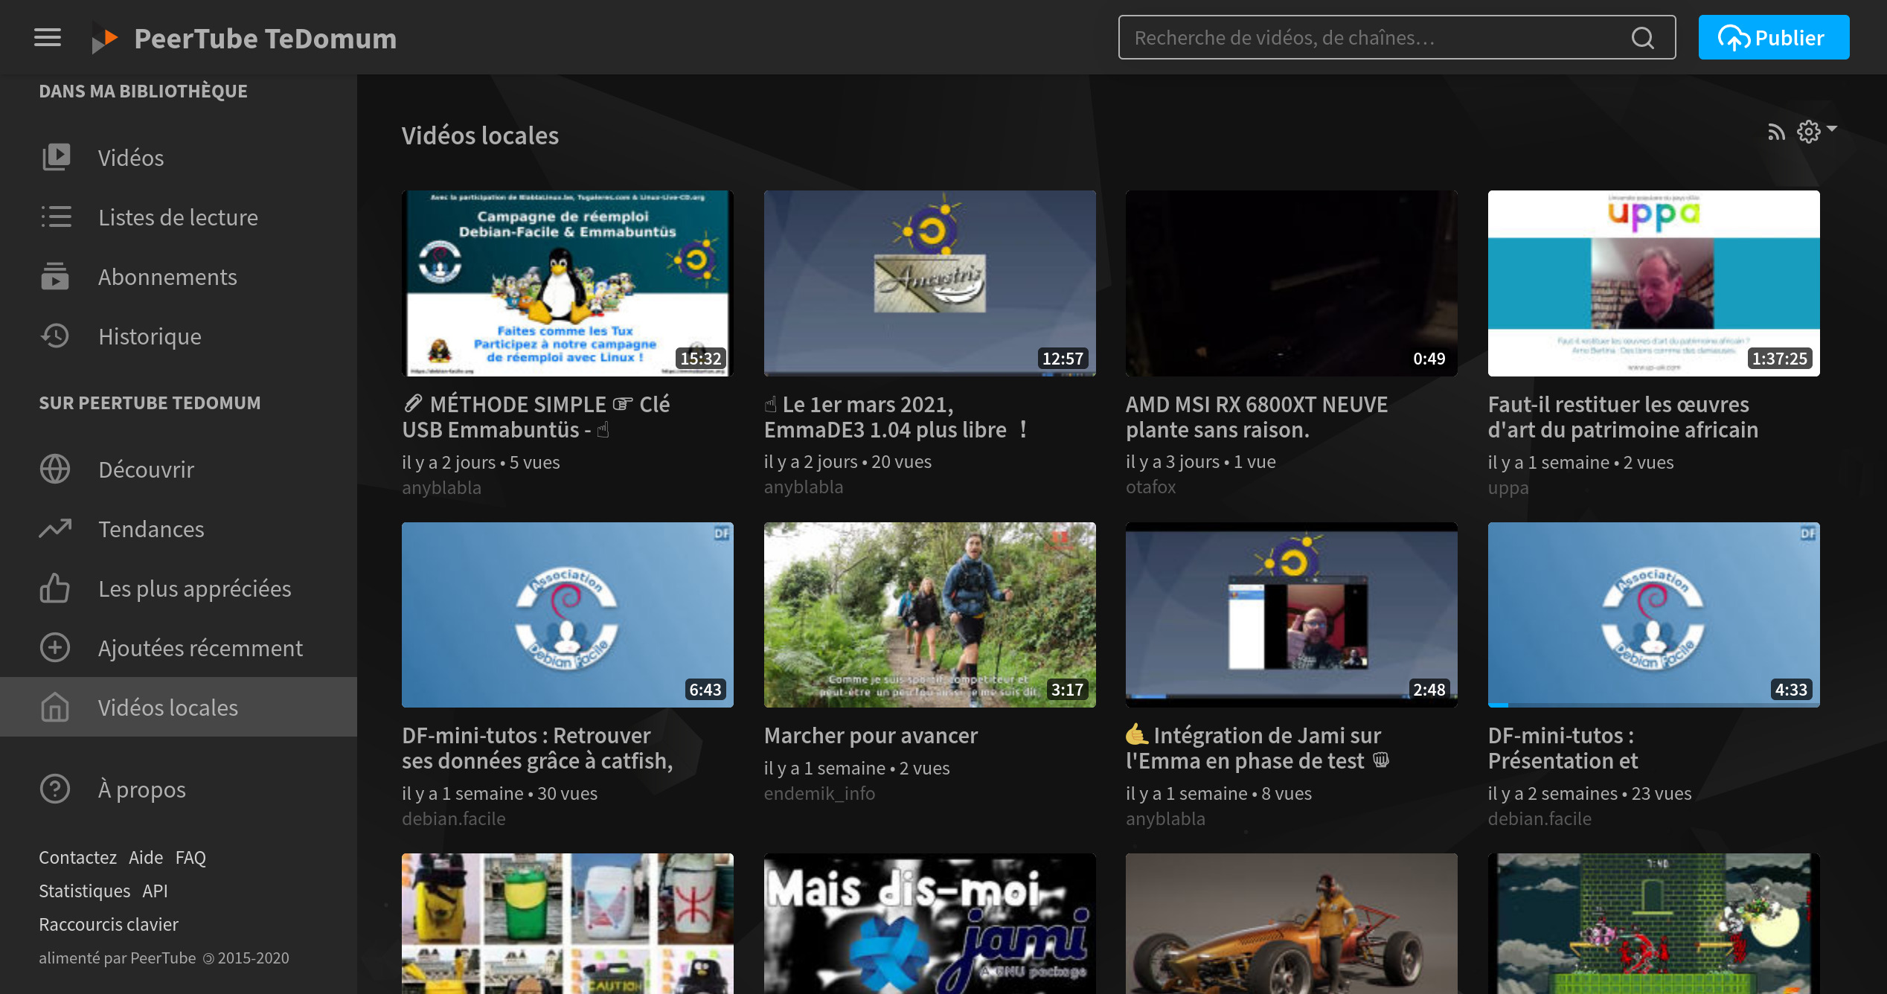Click the anyblabla channel link
Viewport: 1887px width, 994px height.
click(x=441, y=487)
